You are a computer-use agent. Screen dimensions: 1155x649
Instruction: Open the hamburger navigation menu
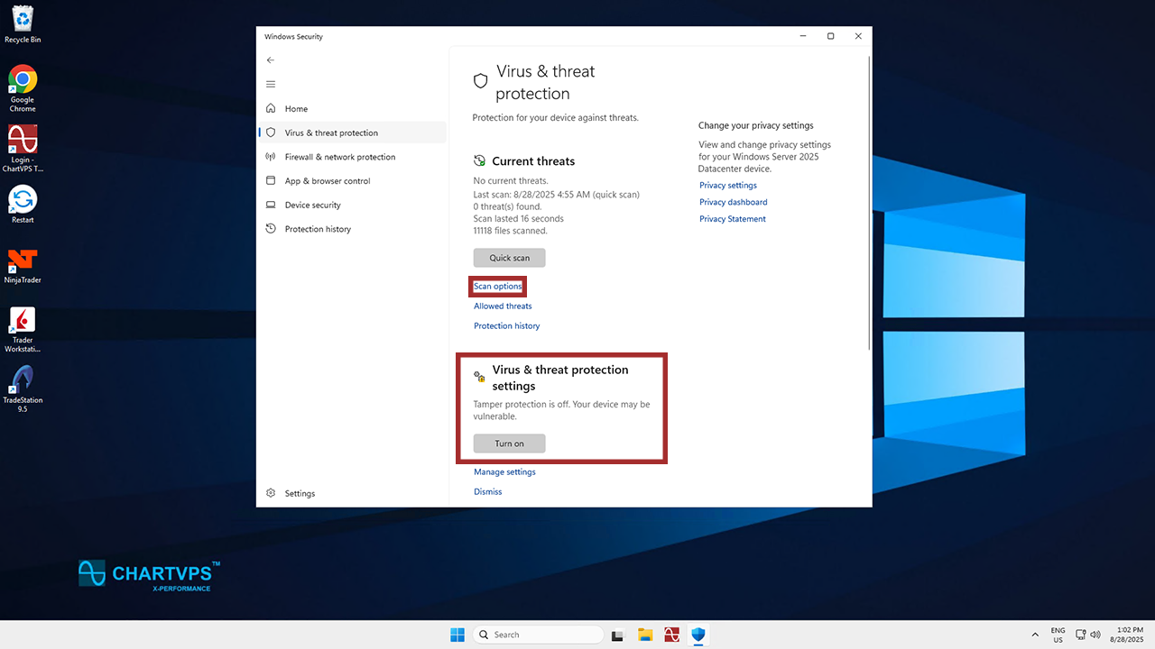click(271, 84)
